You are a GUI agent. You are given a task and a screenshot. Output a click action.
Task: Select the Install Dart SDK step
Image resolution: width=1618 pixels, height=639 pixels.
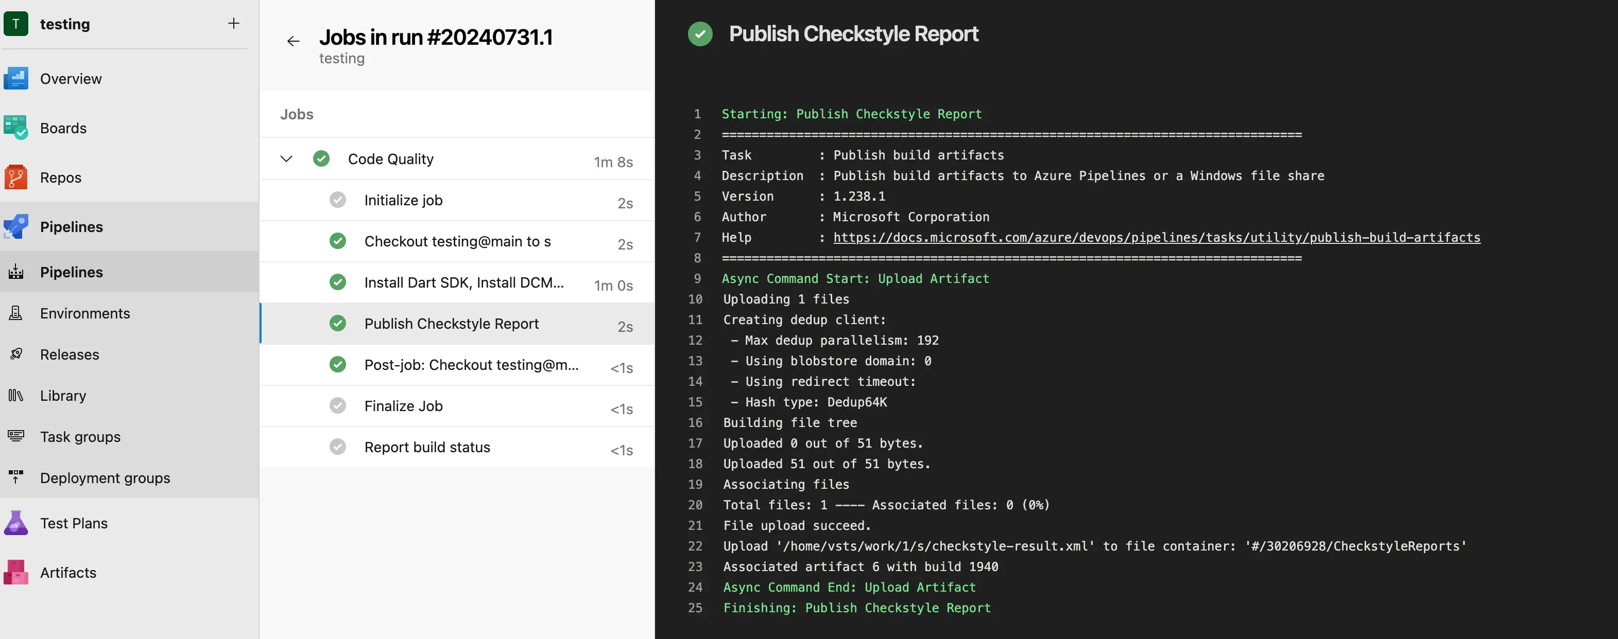[x=464, y=281]
